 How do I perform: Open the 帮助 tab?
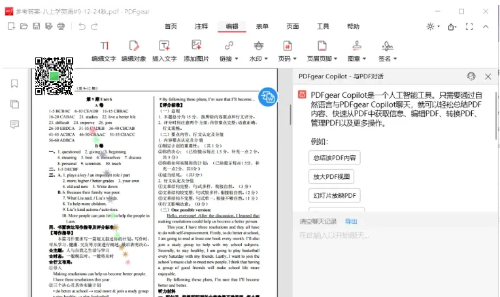[354, 26]
